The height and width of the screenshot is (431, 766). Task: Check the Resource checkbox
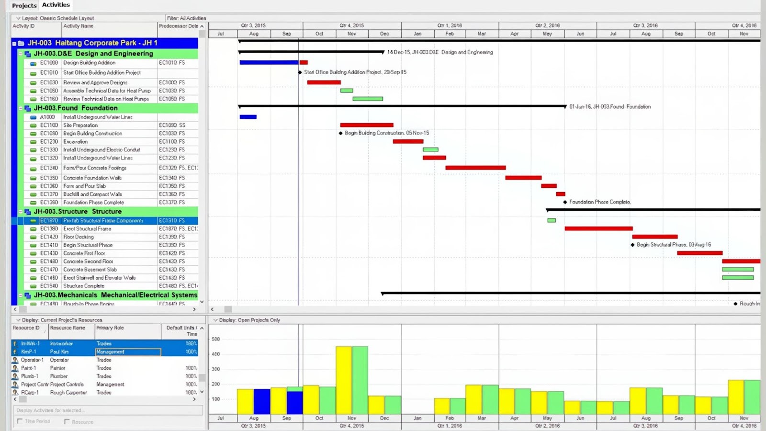pos(66,422)
